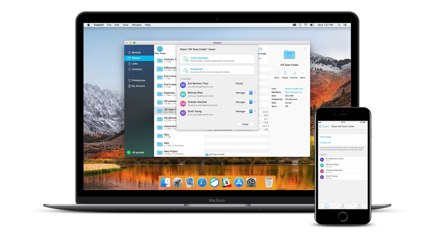This screenshot has height=232, width=435.
Task: Tap the Offline tab on the phone
Action: pyautogui.click(x=343, y=206)
